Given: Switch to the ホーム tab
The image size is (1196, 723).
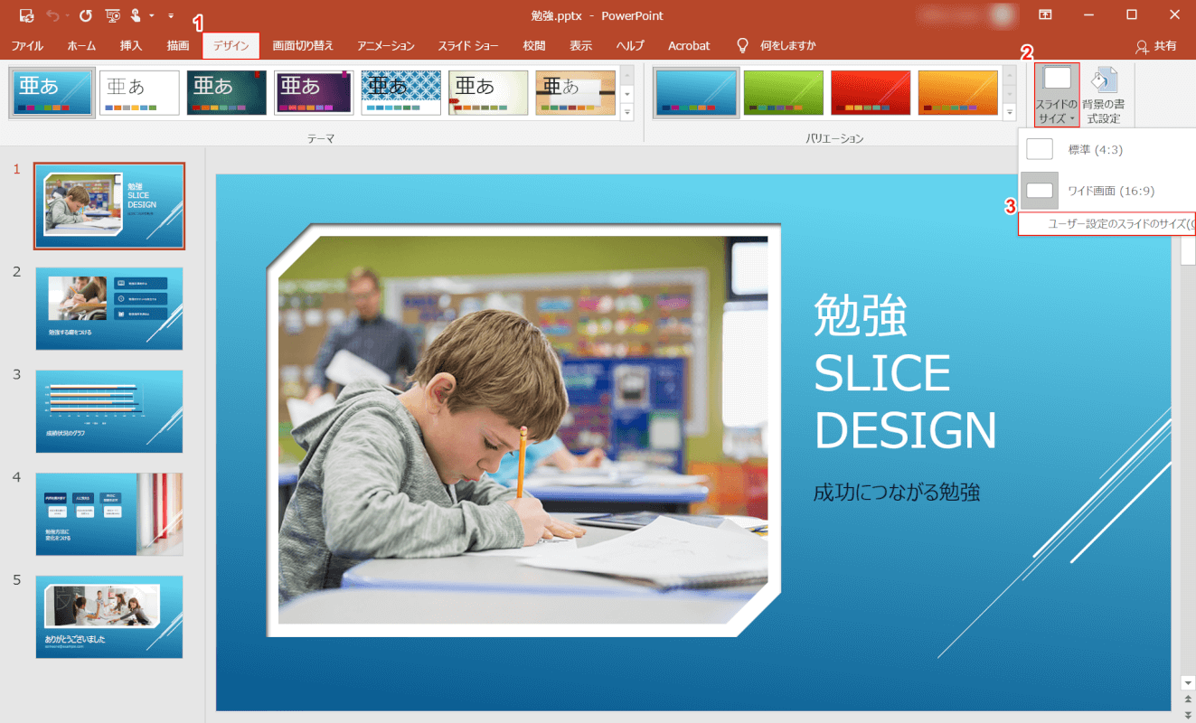Looking at the screenshot, I should [x=81, y=45].
